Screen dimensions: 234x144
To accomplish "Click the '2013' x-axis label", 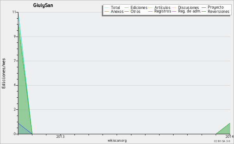I will point(60,136).
